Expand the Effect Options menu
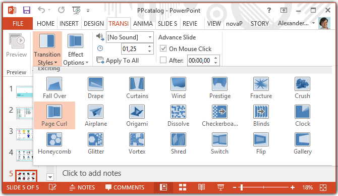Image resolution: width=338 pixels, height=196 pixels. [76, 49]
